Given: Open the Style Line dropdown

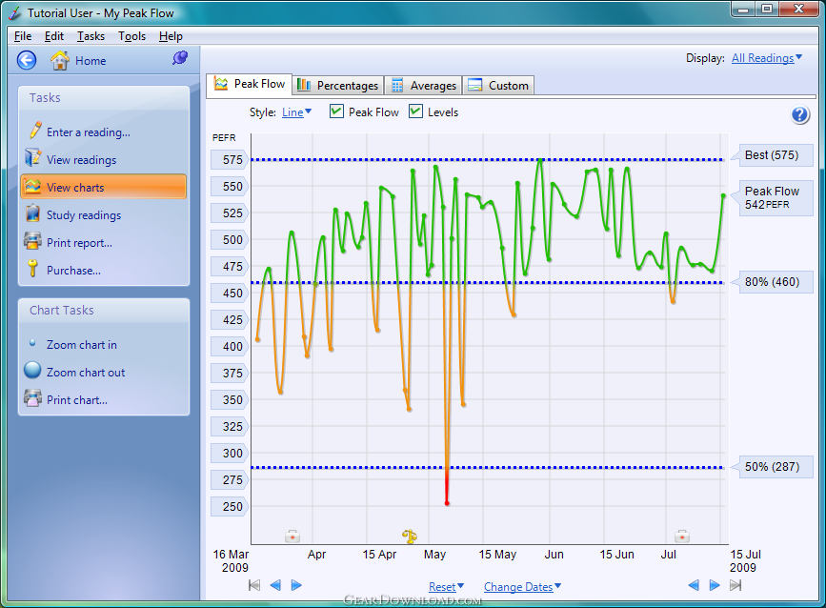Looking at the screenshot, I should (x=296, y=112).
